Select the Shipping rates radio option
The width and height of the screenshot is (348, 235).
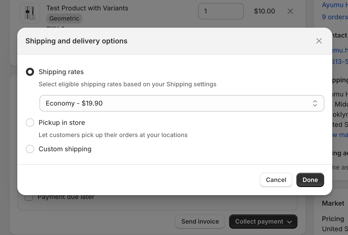pos(30,72)
